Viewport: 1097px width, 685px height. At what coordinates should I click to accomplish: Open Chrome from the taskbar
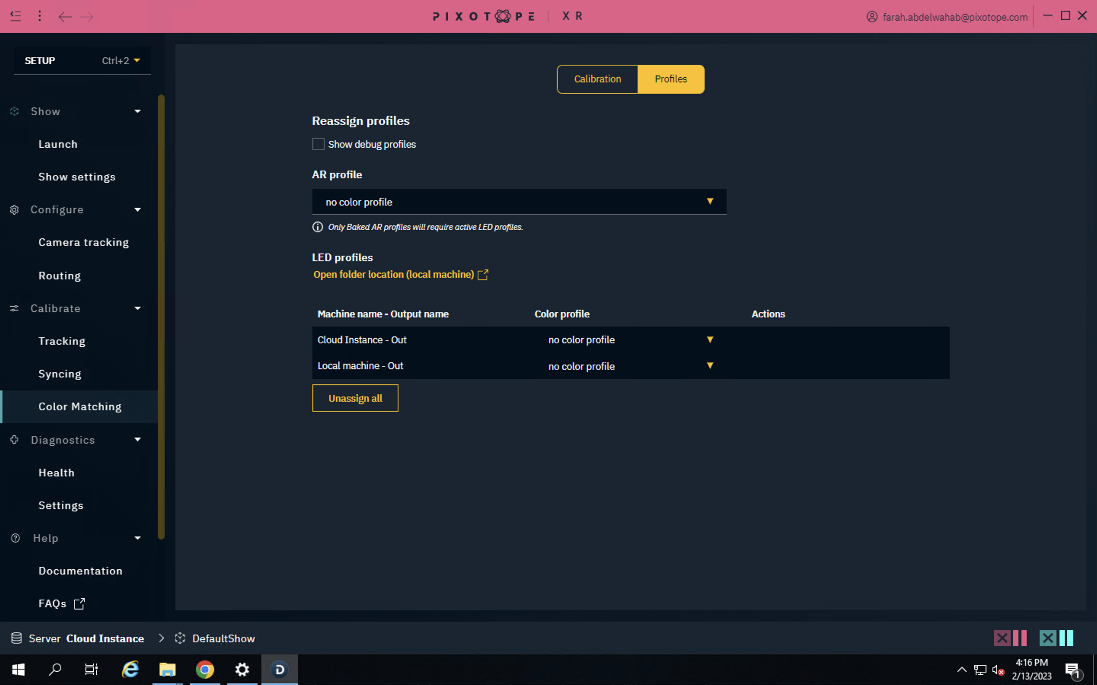point(205,669)
